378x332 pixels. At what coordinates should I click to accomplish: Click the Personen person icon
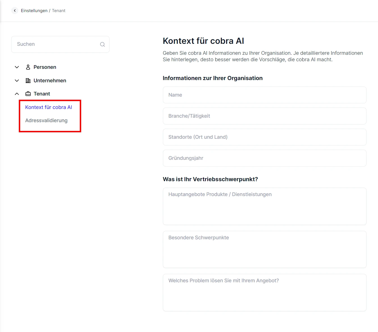[28, 67]
